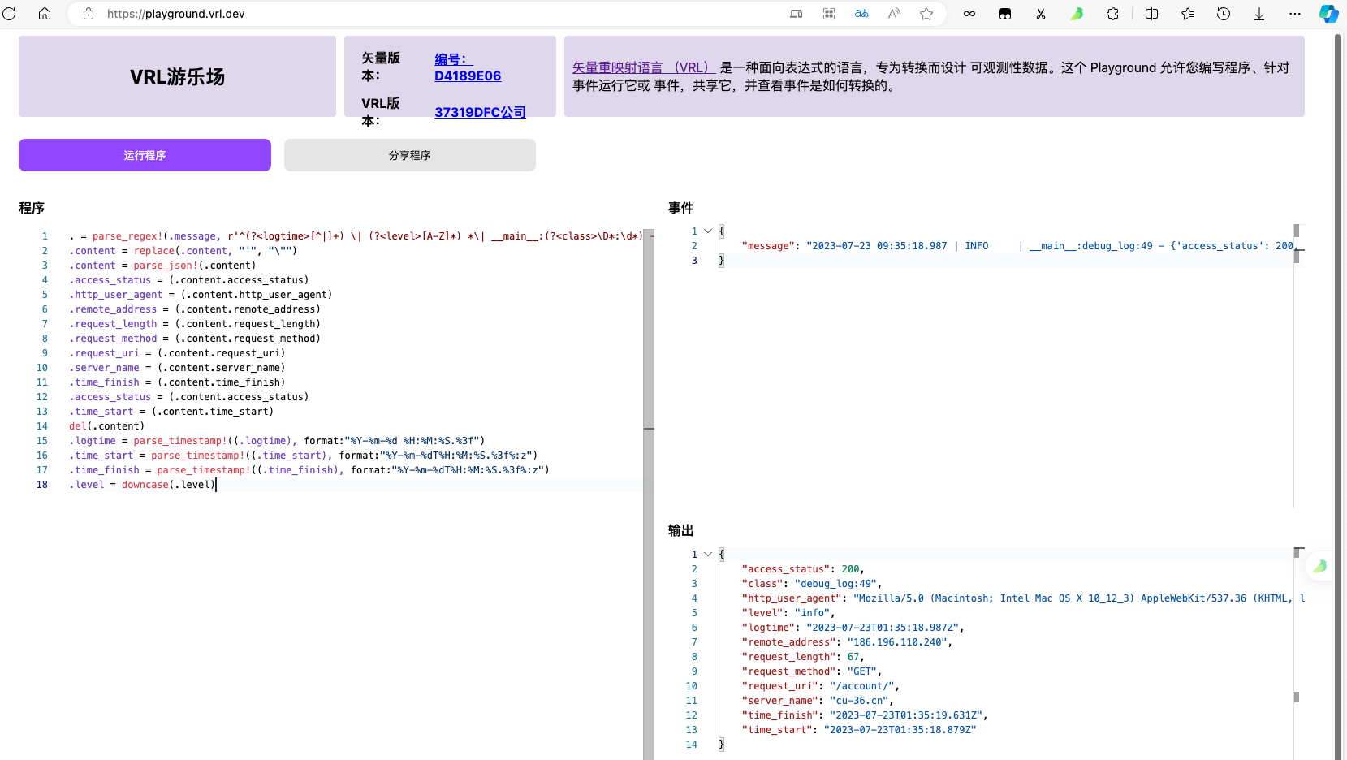
Task: Open the 37319DFC VRL version link
Action: 480,112
